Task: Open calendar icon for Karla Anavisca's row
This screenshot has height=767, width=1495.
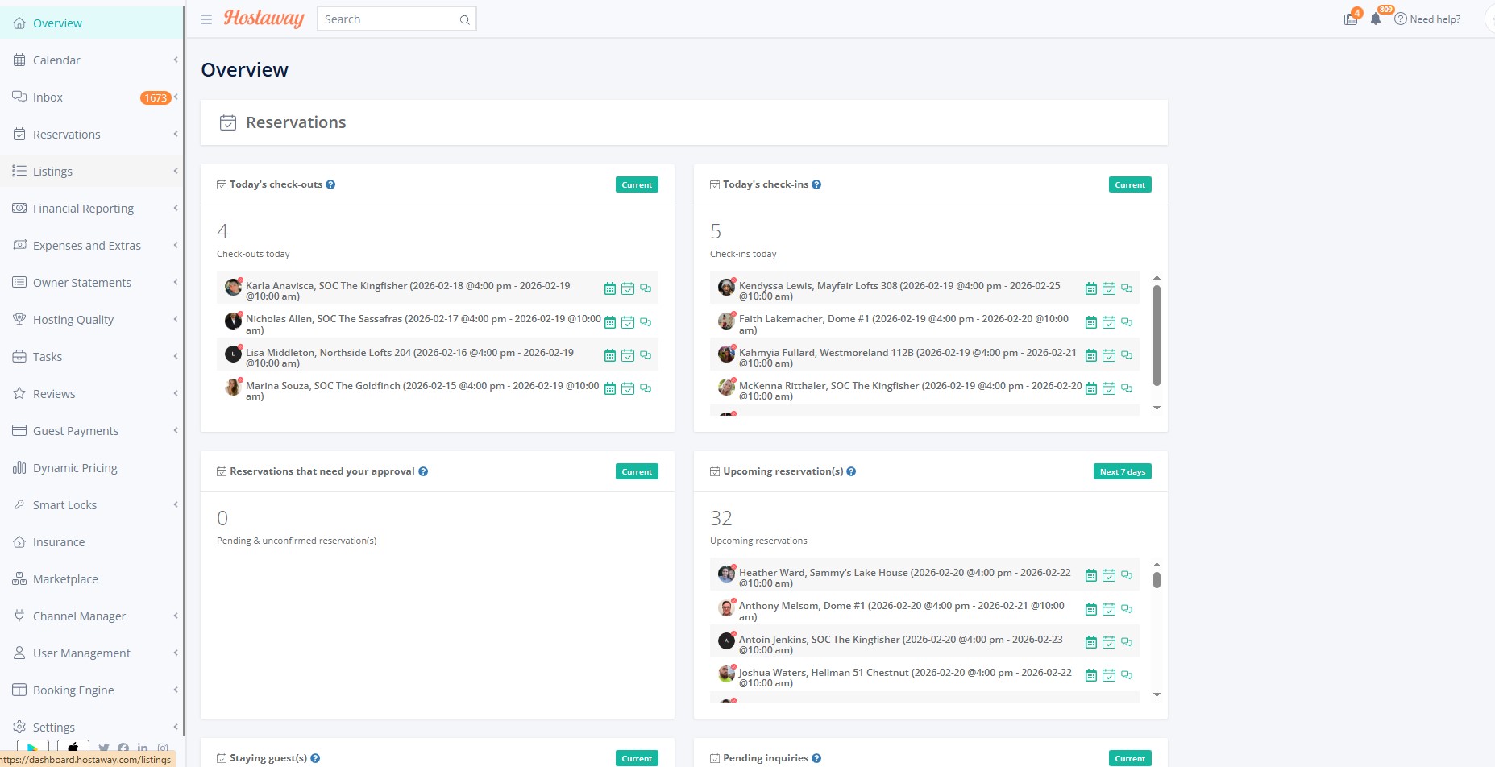Action: coord(610,288)
